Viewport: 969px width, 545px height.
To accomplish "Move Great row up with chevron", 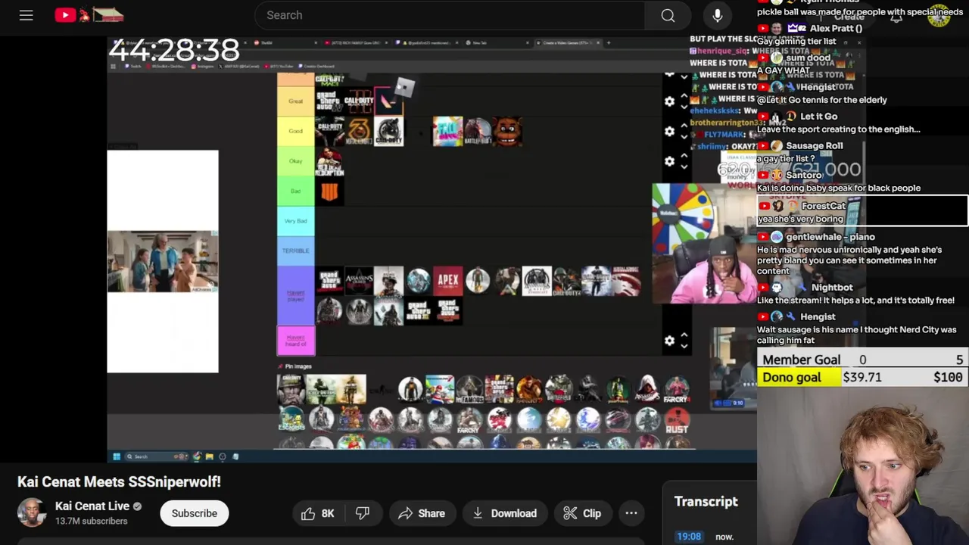I will pos(684,96).
